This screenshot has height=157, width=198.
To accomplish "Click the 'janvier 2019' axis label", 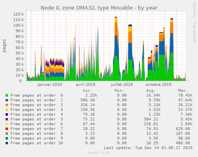I will [49, 85].
